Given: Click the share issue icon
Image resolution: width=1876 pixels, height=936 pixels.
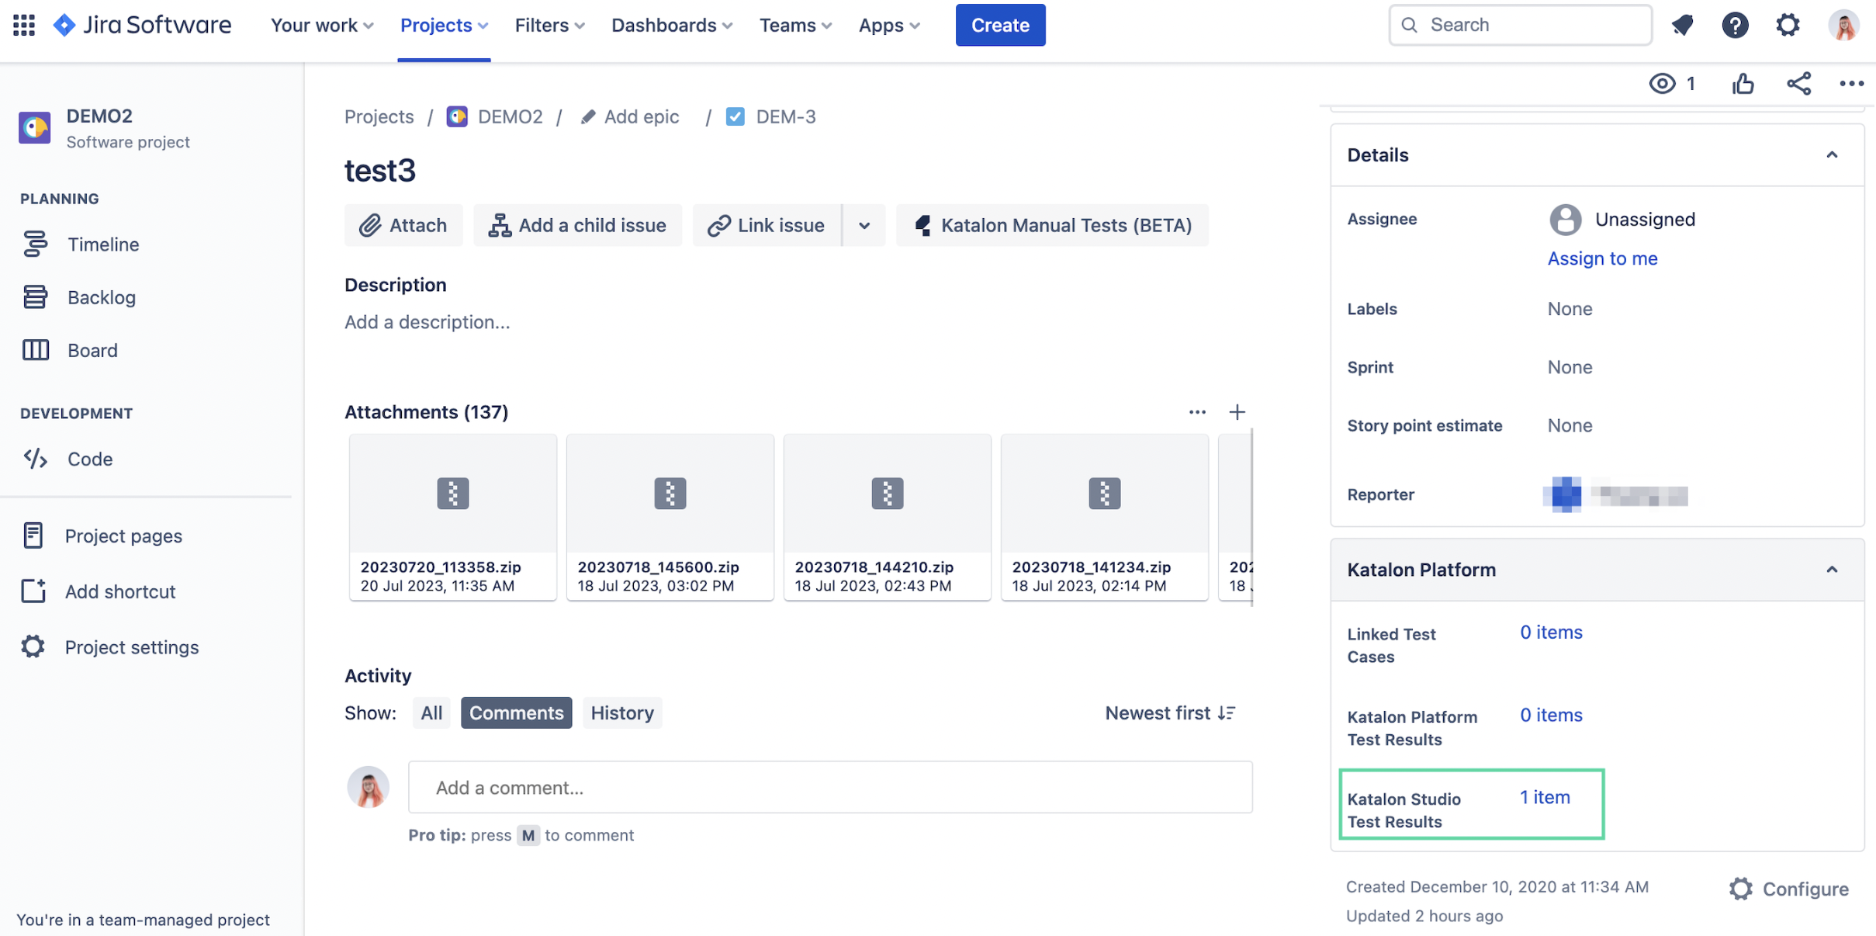Looking at the screenshot, I should 1798,84.
